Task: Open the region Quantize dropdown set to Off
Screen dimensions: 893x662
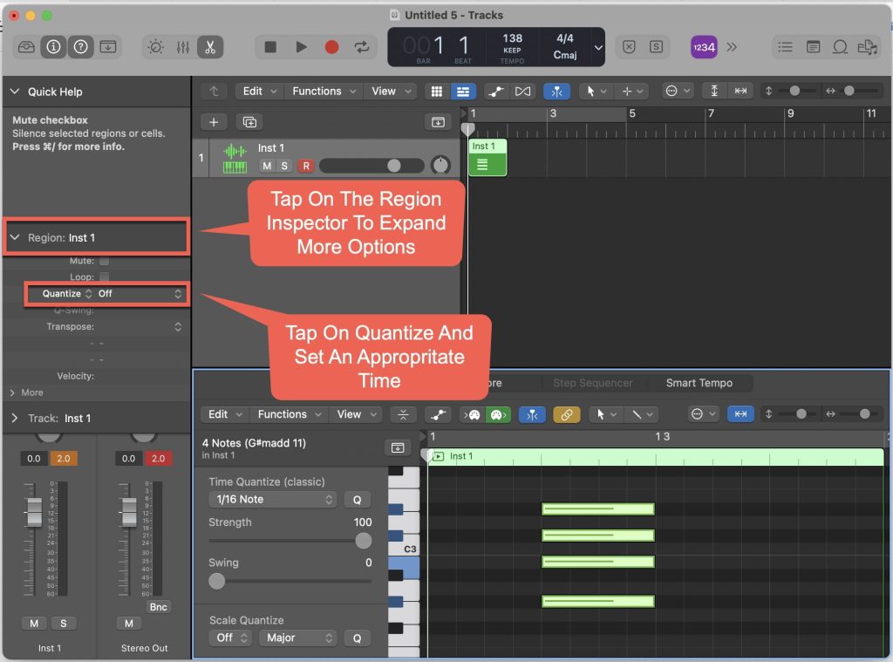Action: coord(140,294)
